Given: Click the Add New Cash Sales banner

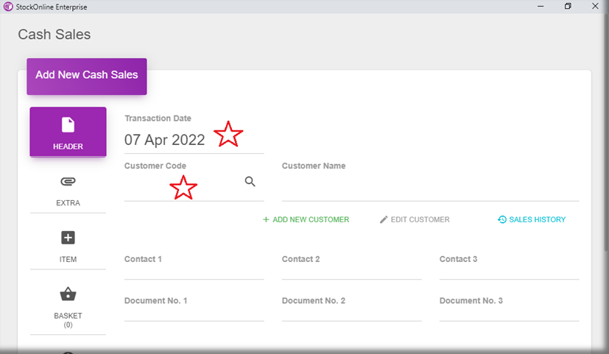Looking at the screenshot, I should click(x=87, y=76).
